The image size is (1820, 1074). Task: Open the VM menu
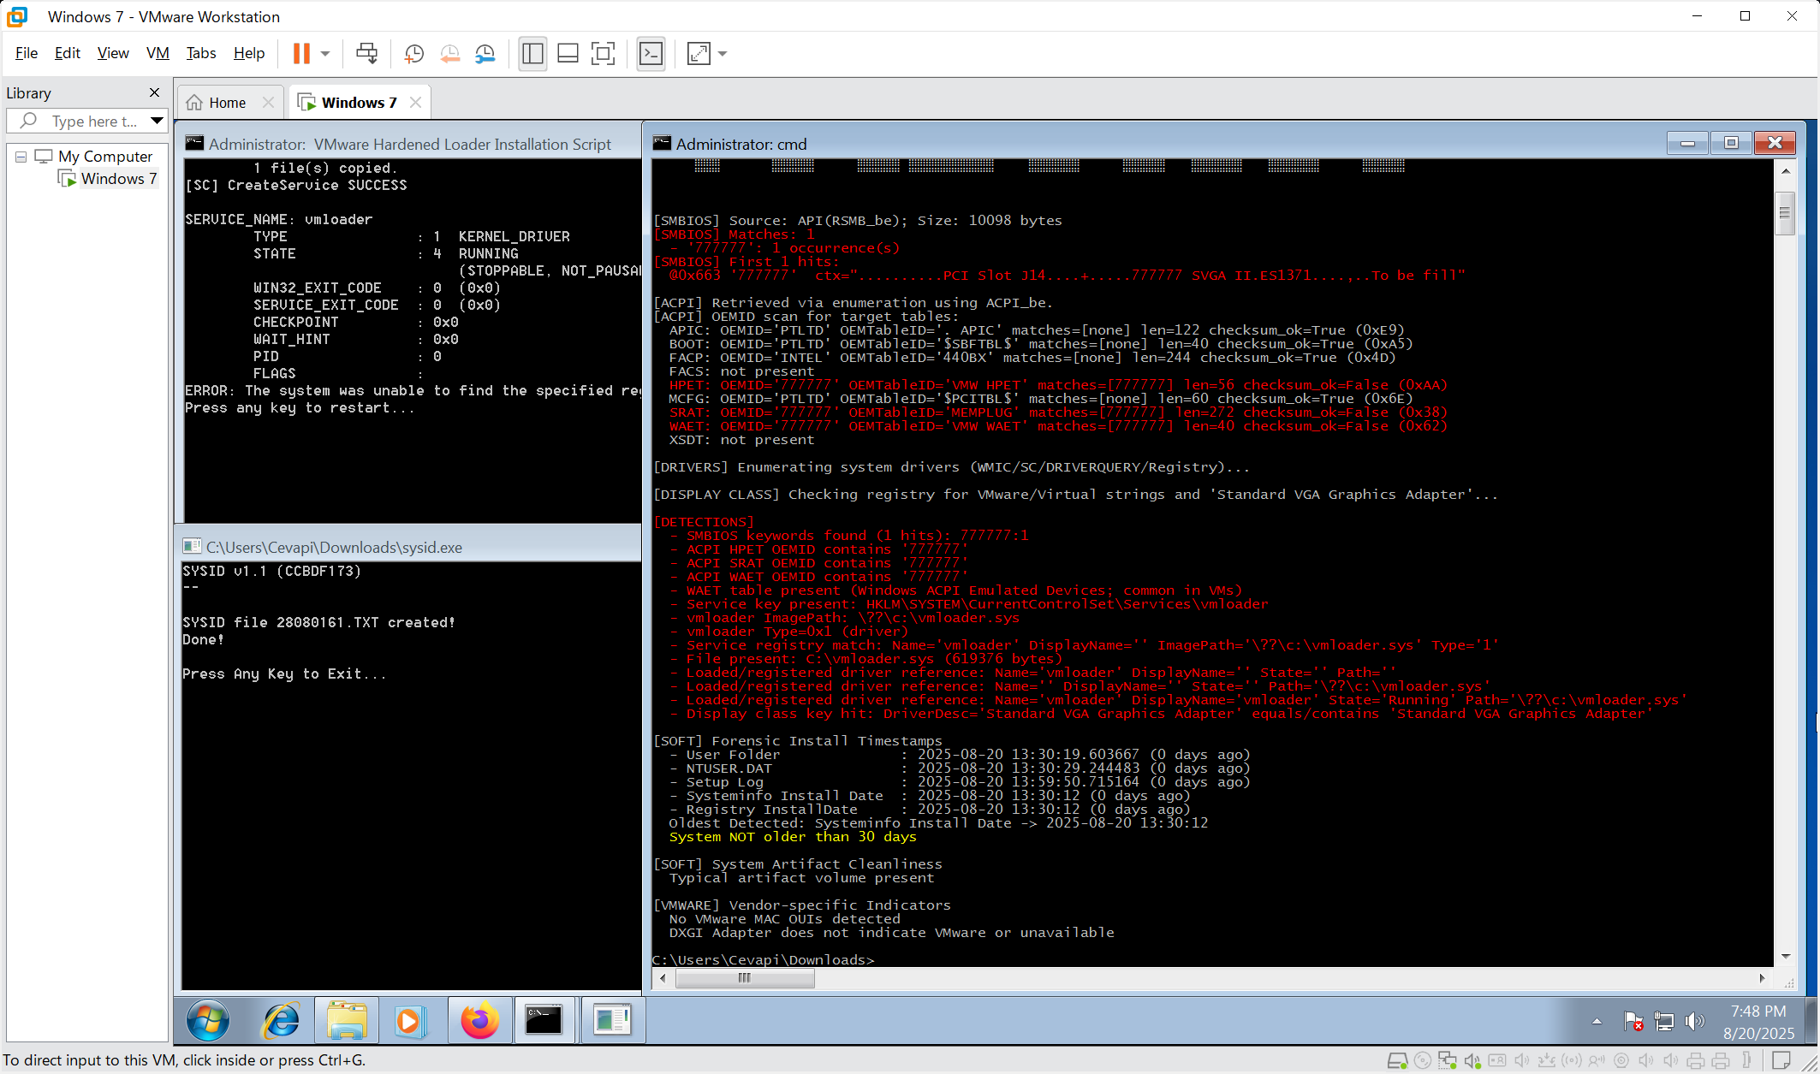click(x=158, y=53)
